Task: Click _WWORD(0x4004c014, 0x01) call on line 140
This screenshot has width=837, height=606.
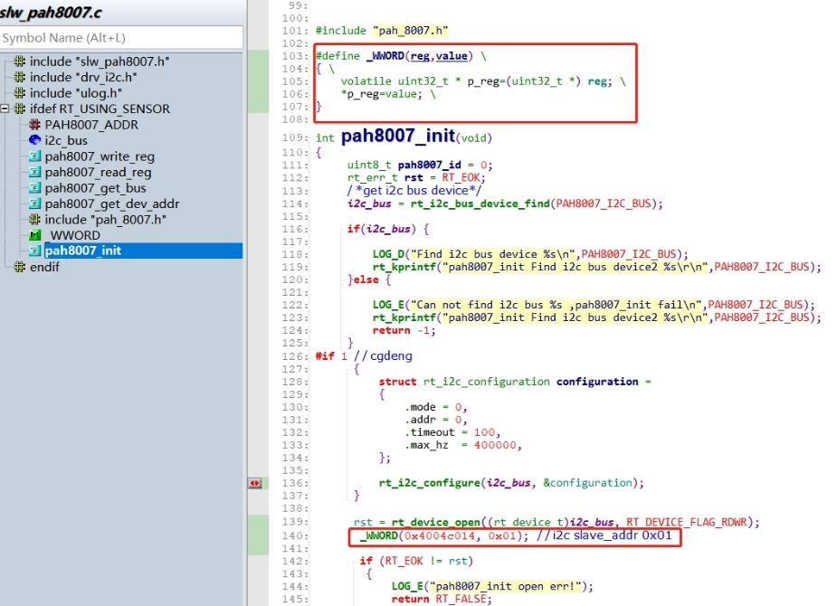Action: tap(443, 535)
